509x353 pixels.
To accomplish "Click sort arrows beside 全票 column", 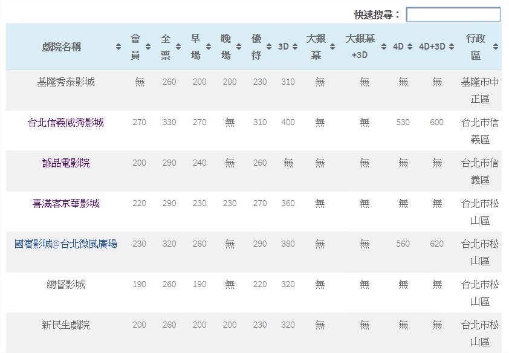I will tap(178, 47).
